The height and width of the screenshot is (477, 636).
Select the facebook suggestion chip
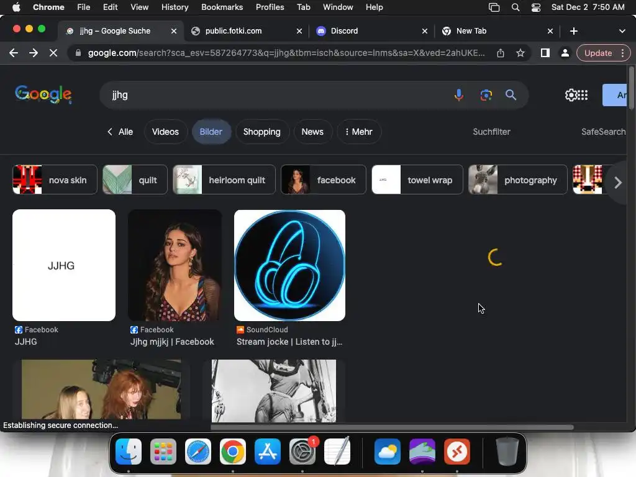coord(323,179)
